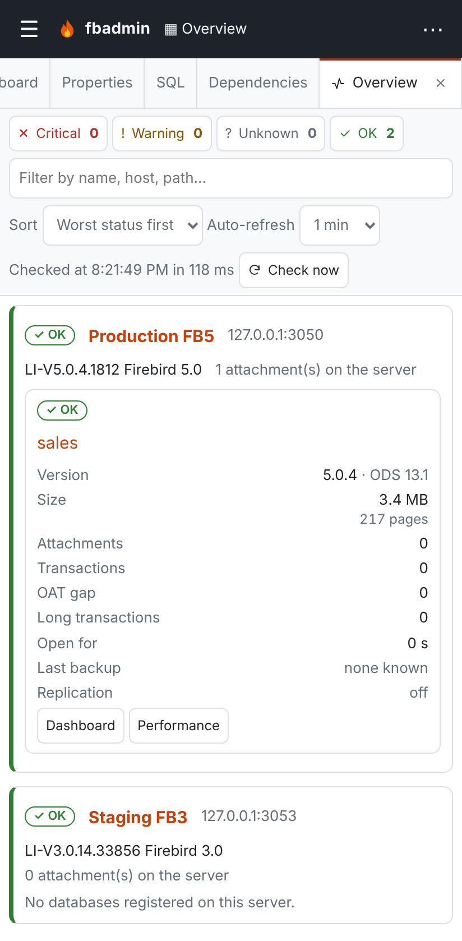This screenshot has height=941, width=462.
Task: Toggle the Unknown status filter
Action: coord(271,133)
